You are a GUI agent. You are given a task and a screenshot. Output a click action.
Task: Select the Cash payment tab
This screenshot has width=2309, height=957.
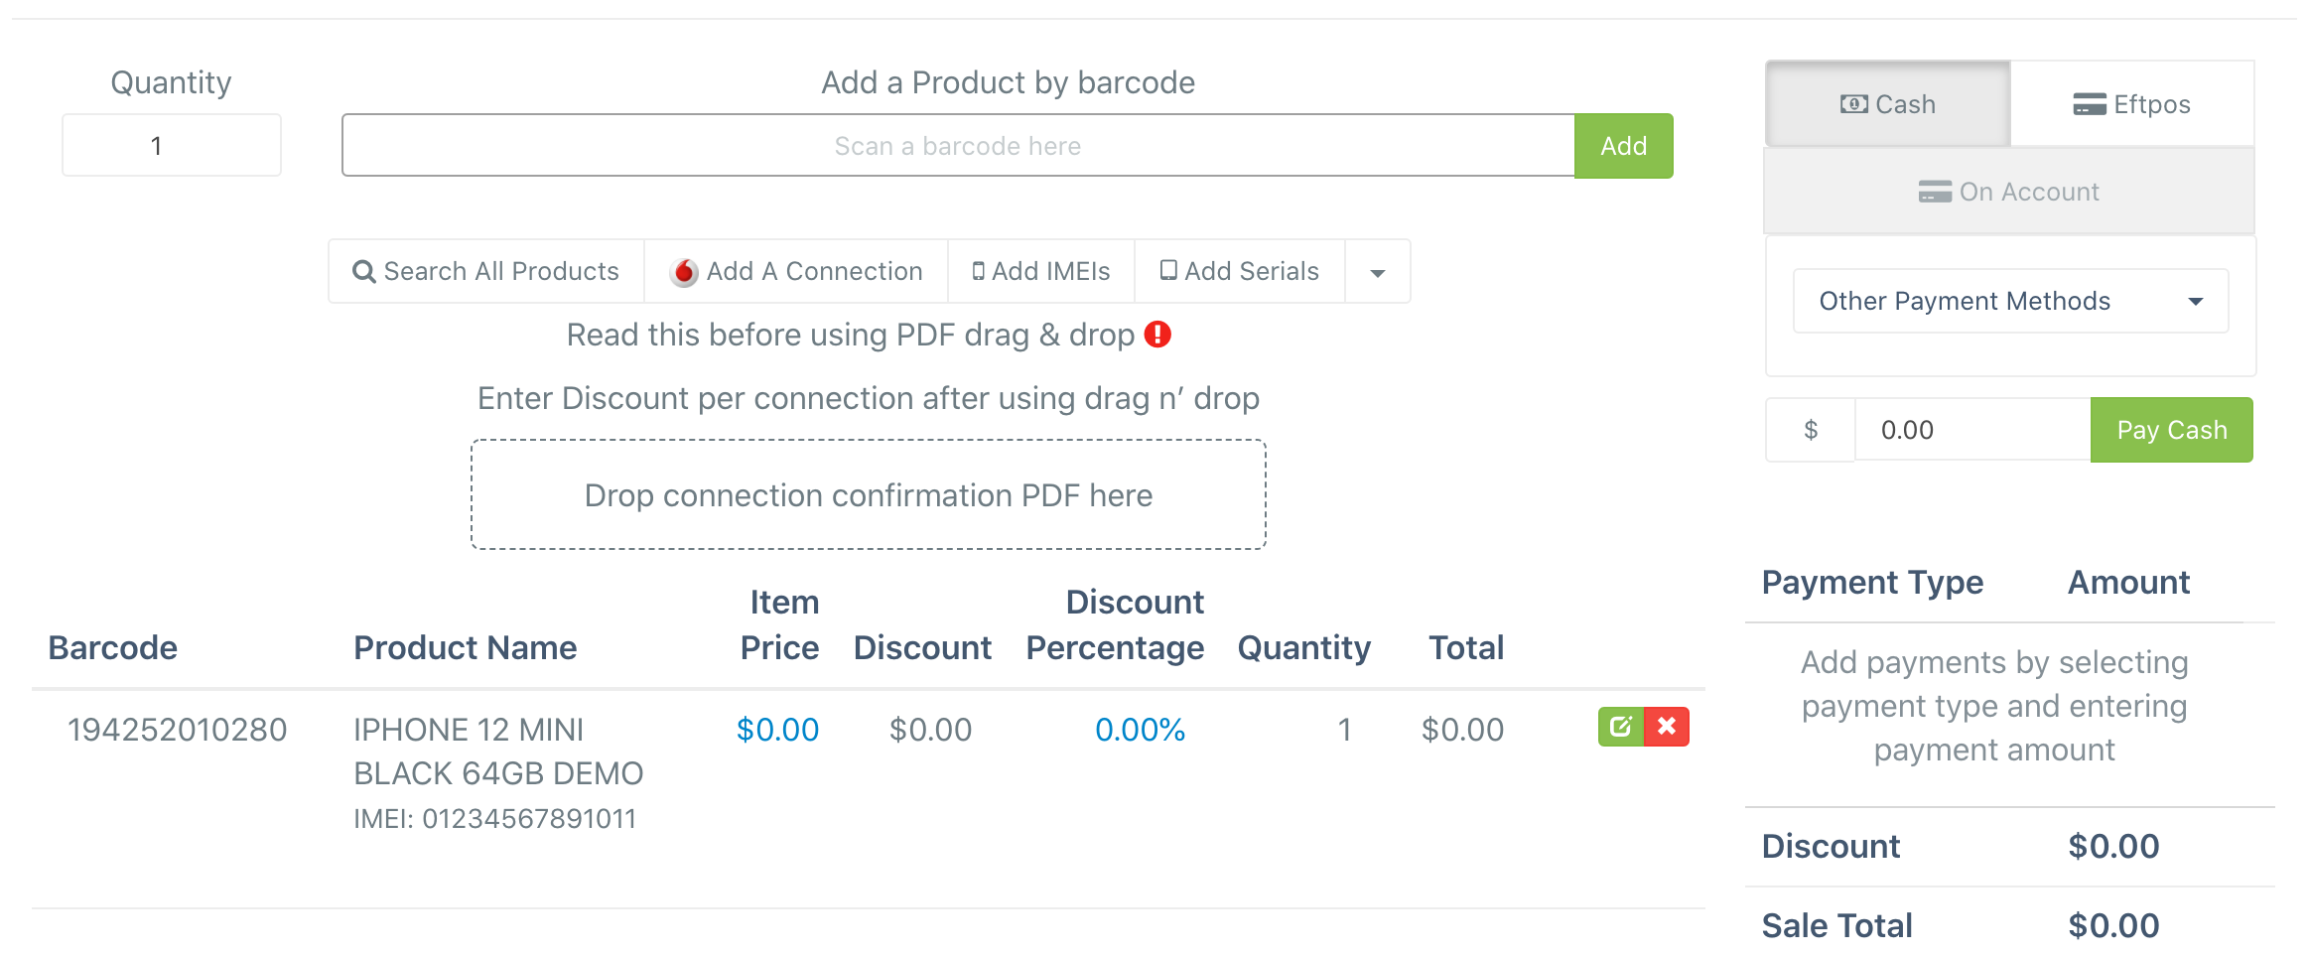(x=1888, y=104)
